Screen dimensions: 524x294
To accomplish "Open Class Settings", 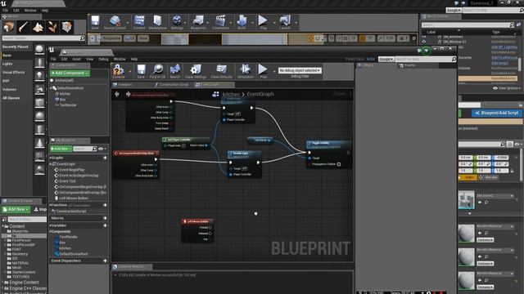I will pyautogui.click(x=196, y=71).
